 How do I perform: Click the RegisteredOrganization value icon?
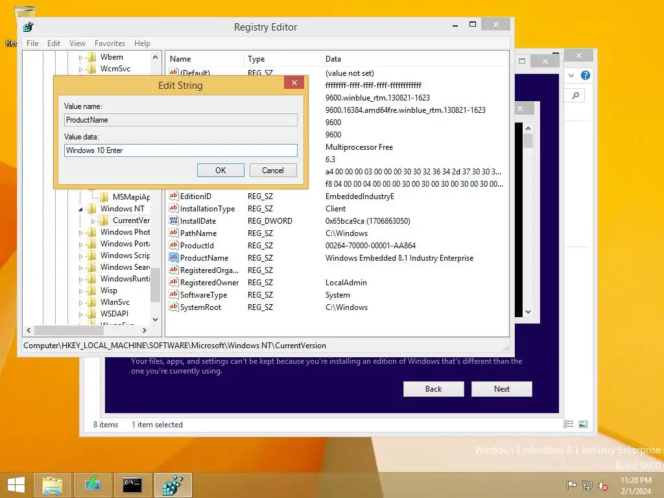pos(174,270)
